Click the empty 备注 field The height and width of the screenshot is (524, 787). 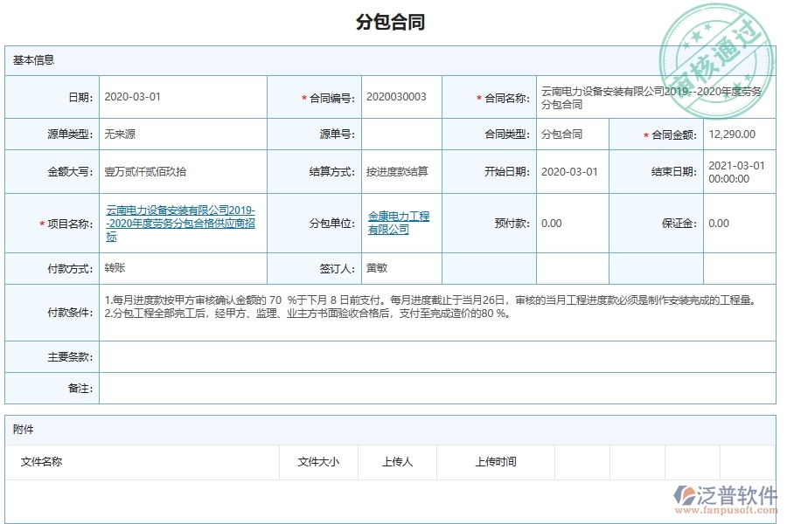(x=436, y=388)
